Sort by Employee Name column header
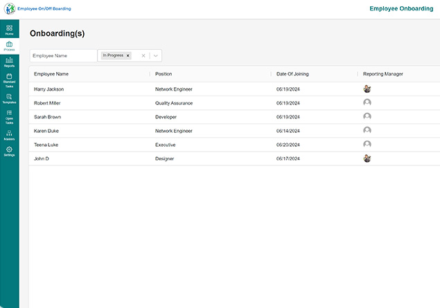This screenshot has height=308, width=440. point(51,73)
